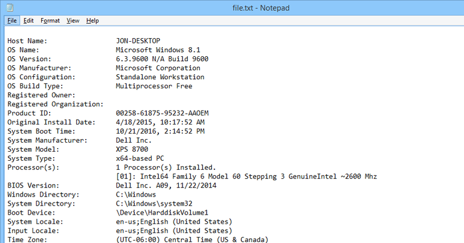Click 'Multiprocessor Free' build type value
The height and width of the screenshot is (243, 464).
click(x=154, y=86)
